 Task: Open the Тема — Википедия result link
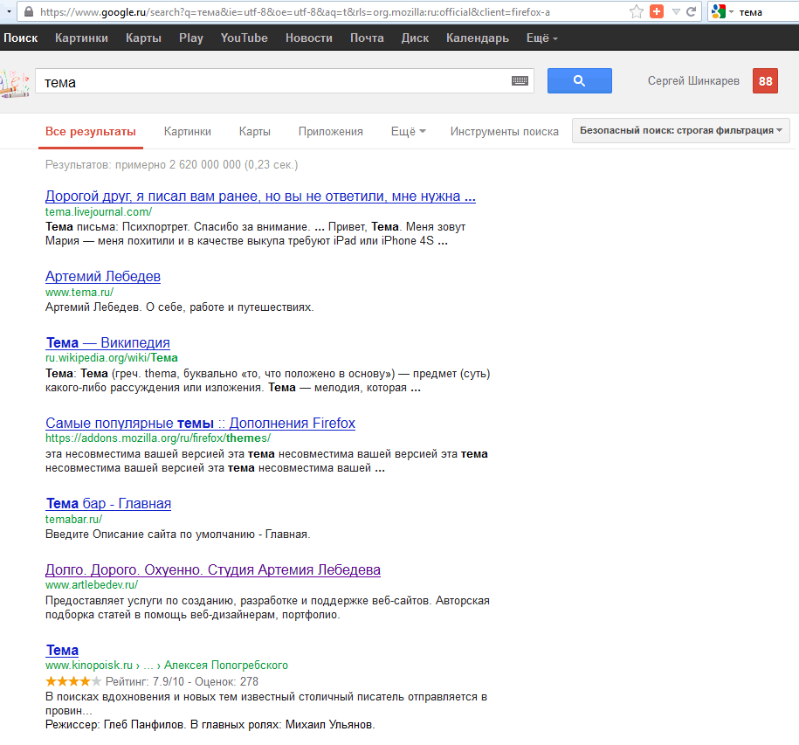[107, 342]
